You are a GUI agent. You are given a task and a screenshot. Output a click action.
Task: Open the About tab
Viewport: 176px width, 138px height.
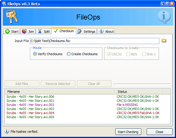106,31
